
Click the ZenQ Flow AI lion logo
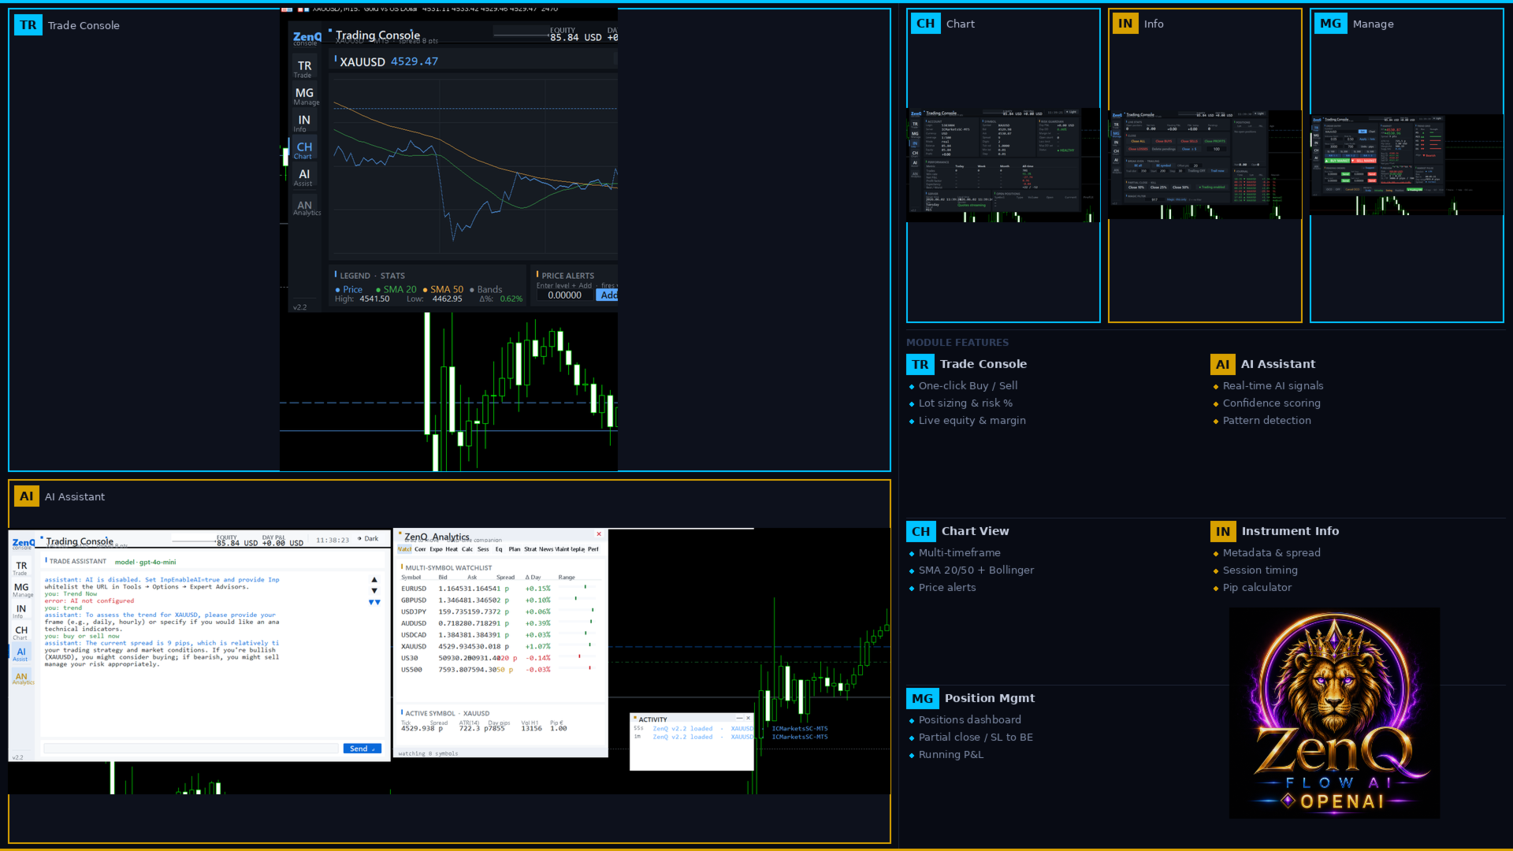tap(1334, 712)
